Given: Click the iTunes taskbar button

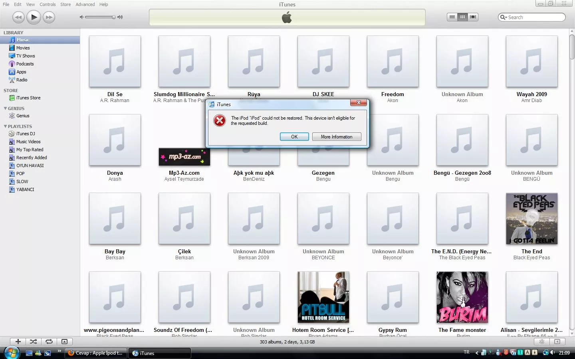Looking at the screenshot, I should (x=160, y=353).
